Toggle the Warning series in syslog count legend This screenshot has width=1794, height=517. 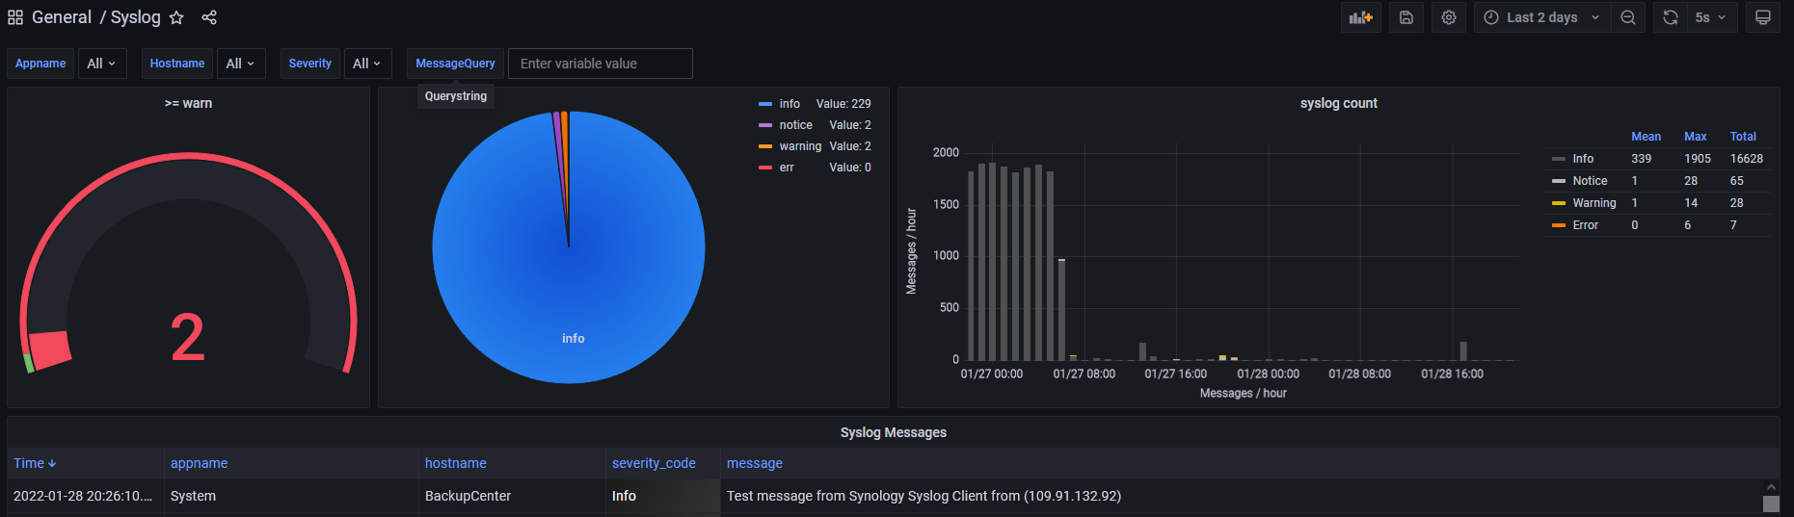[x=1593, y=203]
